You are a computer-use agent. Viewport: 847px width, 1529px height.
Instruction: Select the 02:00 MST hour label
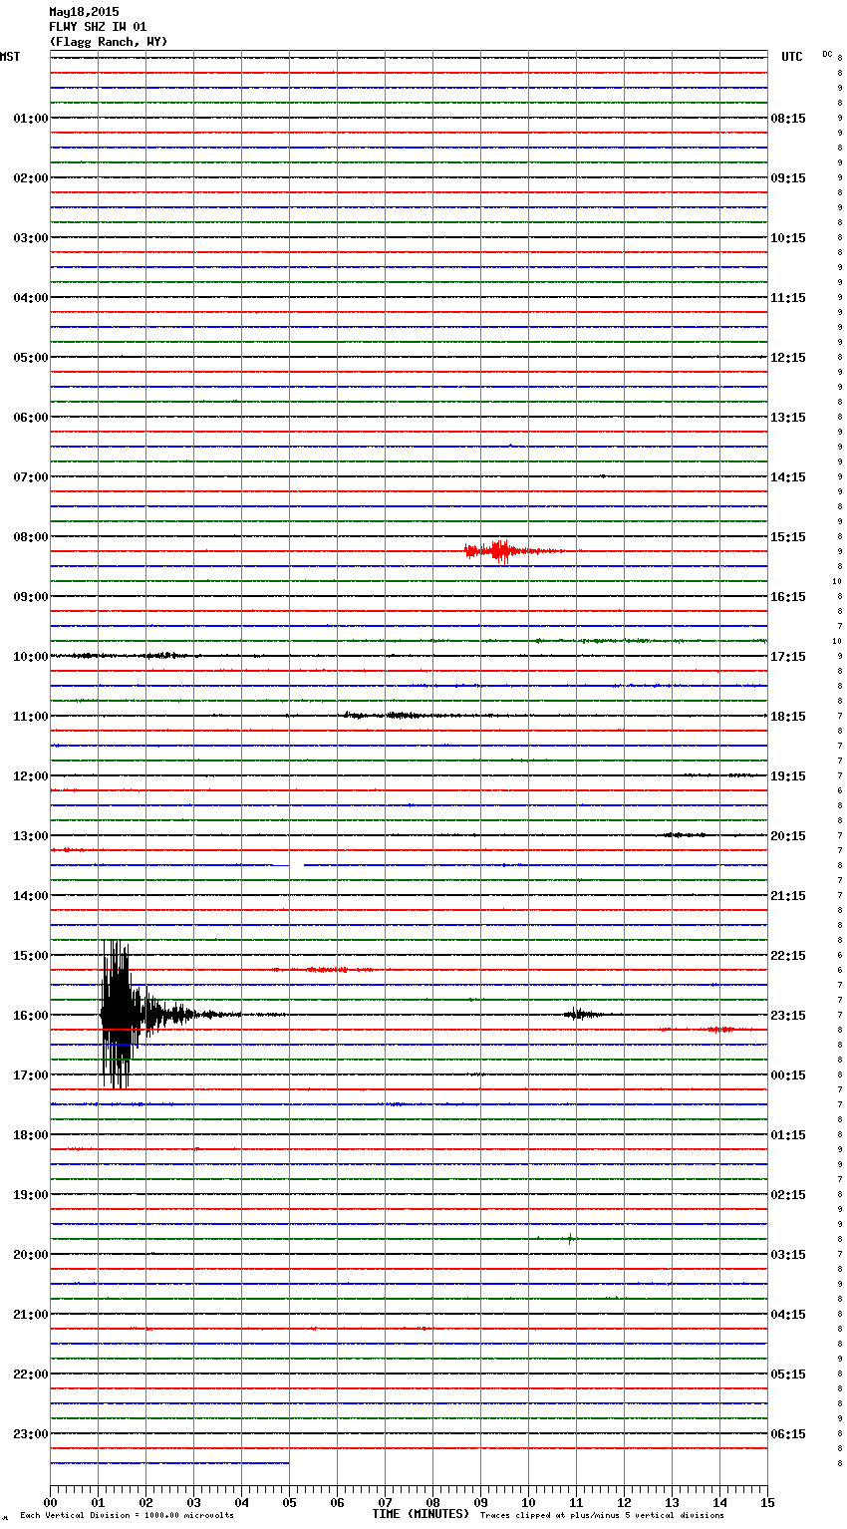click(x=30, y=178)
